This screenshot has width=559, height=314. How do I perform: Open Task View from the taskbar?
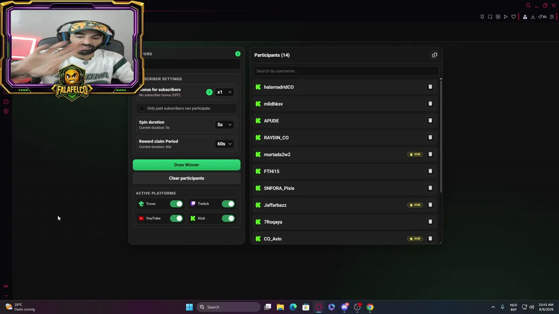[268, 307]
